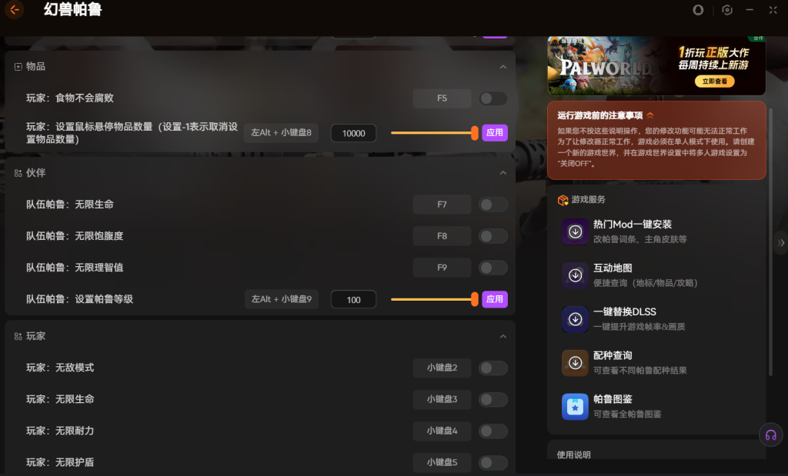The height and width of the screenshot is (476, 788).
Task: Click the 一键替换DLSS icon
Action: [x=575, y=319]
